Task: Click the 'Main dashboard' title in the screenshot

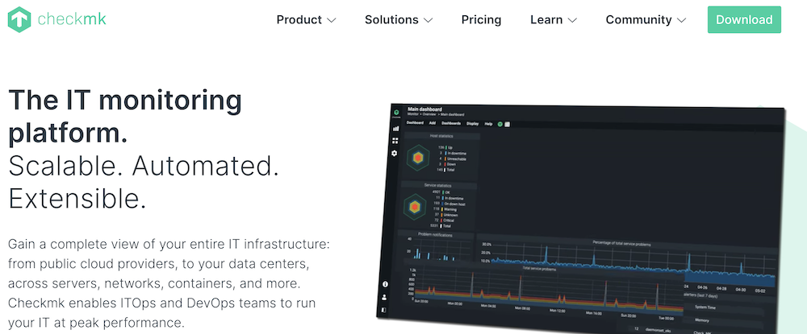Action: (x=424, y=109)
